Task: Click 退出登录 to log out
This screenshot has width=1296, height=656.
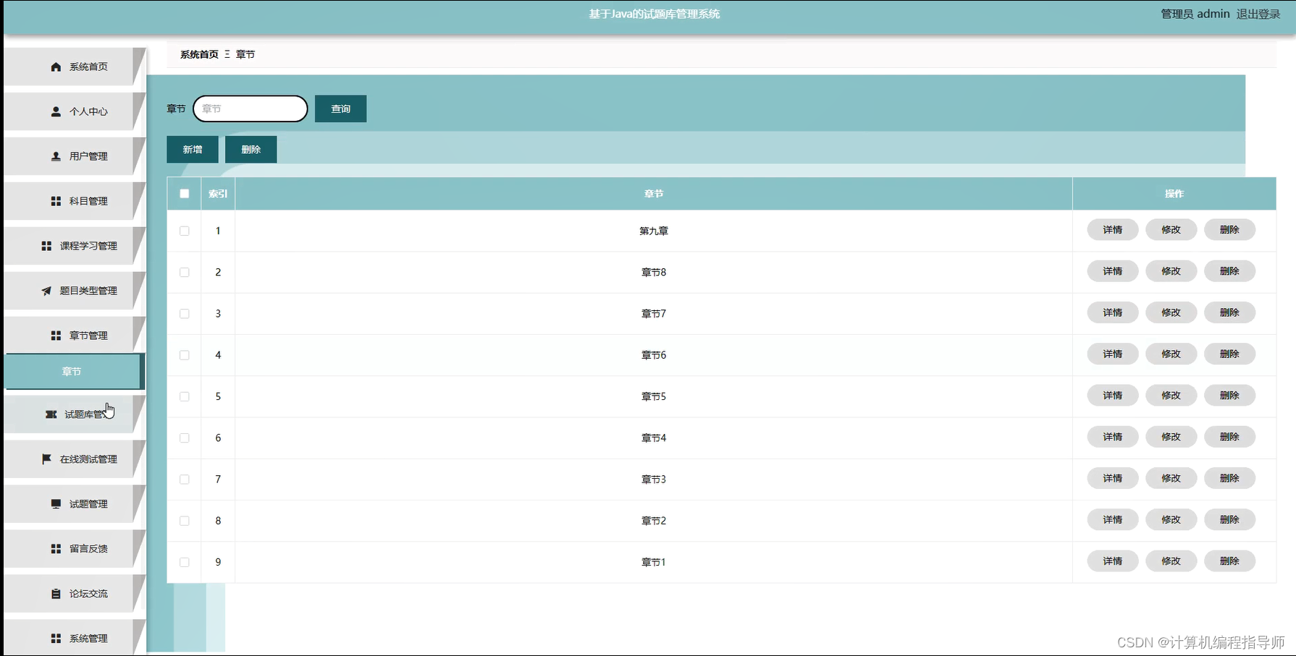Action: point(1258,14)
